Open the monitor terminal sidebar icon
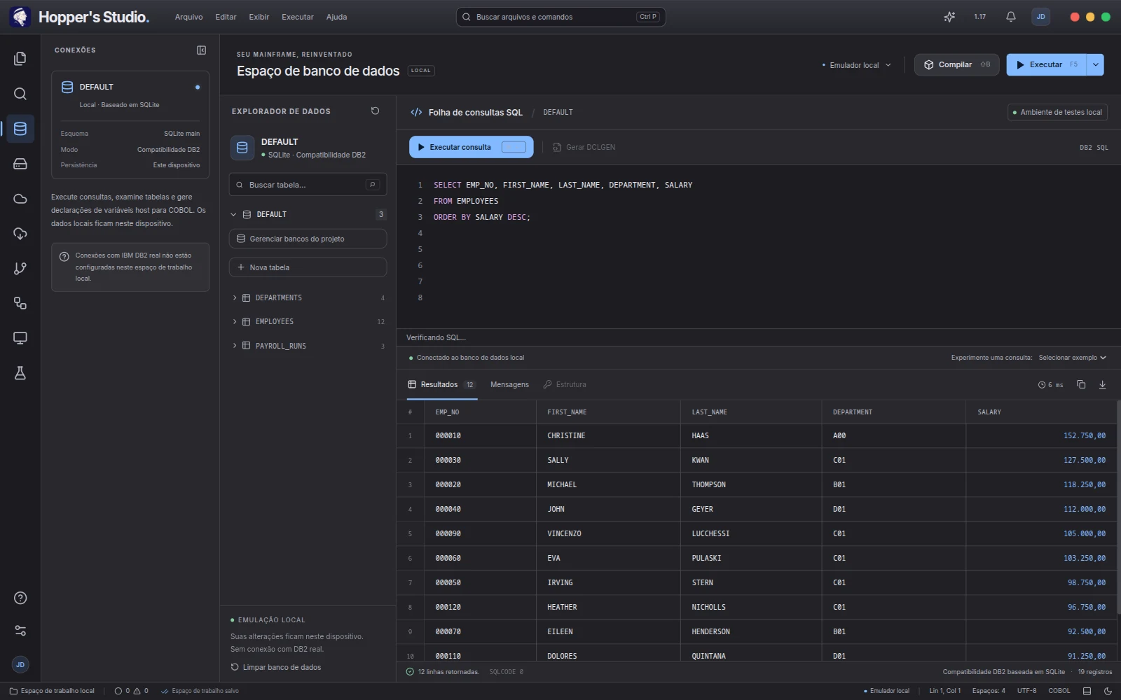 pos(20,338)
